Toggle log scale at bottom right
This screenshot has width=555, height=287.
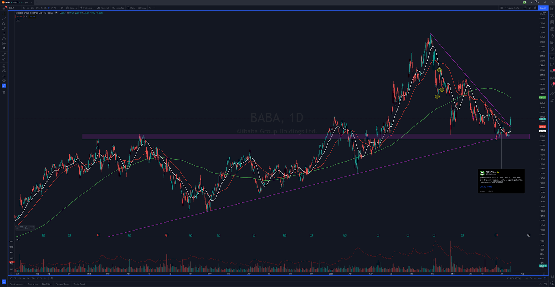point(535,278)
